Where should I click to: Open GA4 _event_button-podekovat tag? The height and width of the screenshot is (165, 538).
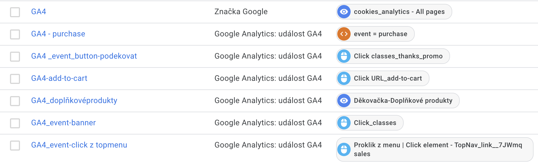84,56
